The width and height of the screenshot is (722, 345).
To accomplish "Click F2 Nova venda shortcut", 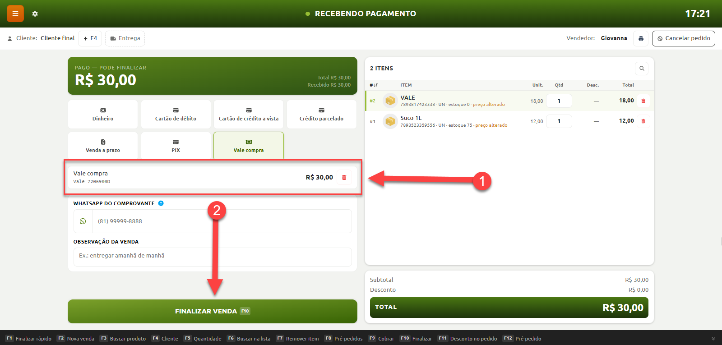I will (x=75, y=339).
